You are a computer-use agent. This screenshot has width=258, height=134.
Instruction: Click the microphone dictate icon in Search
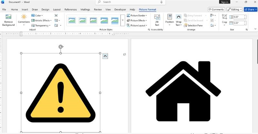[162, 2]
